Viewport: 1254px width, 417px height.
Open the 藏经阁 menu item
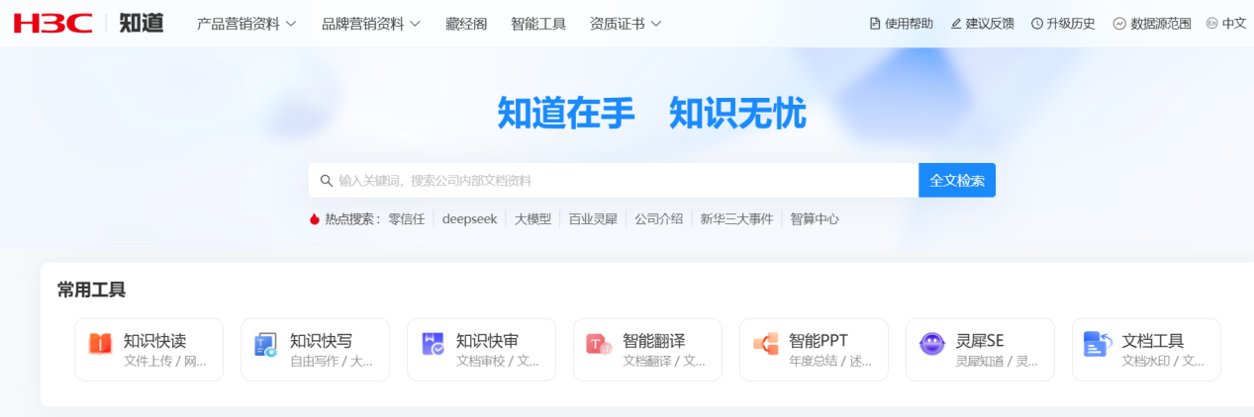(466, 24)
